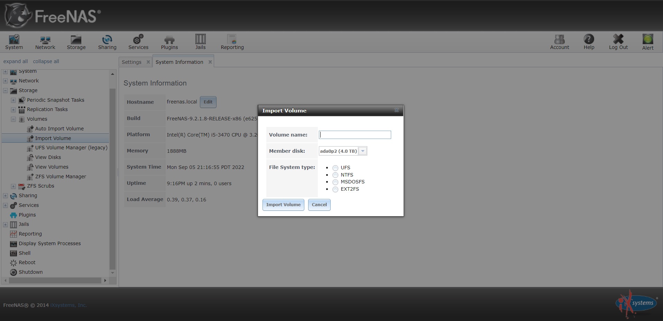Select the NTFS file system radio button
663x321 pixels.
[335, 175]
